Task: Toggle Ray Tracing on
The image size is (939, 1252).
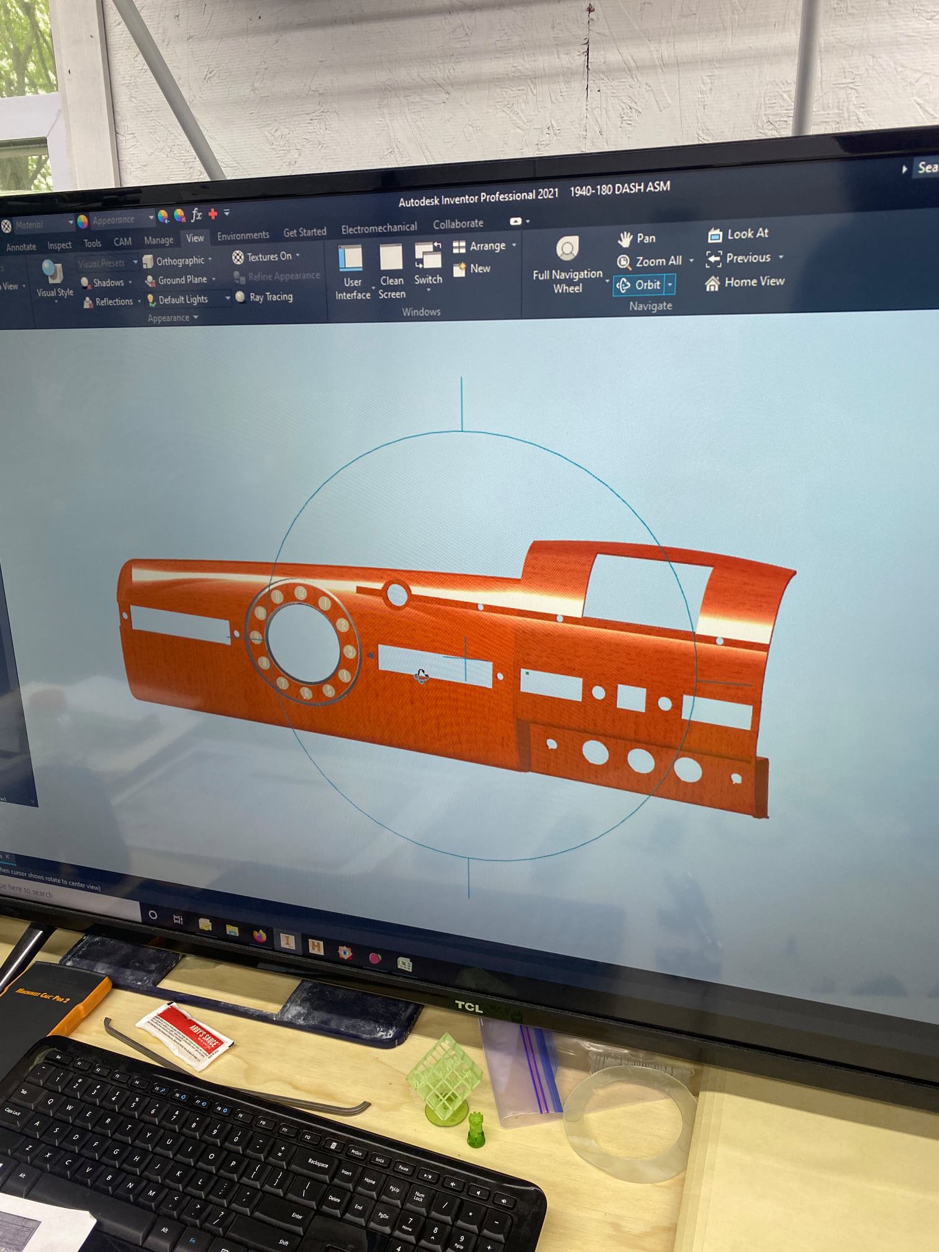Action: coord(264,297)
